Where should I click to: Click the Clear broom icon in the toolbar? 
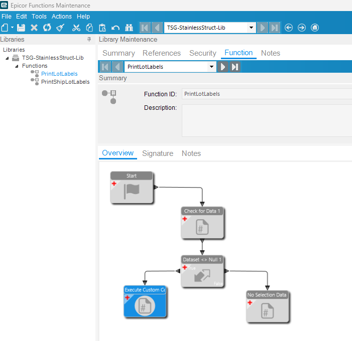pyautogui.click(x=60, y=28)
